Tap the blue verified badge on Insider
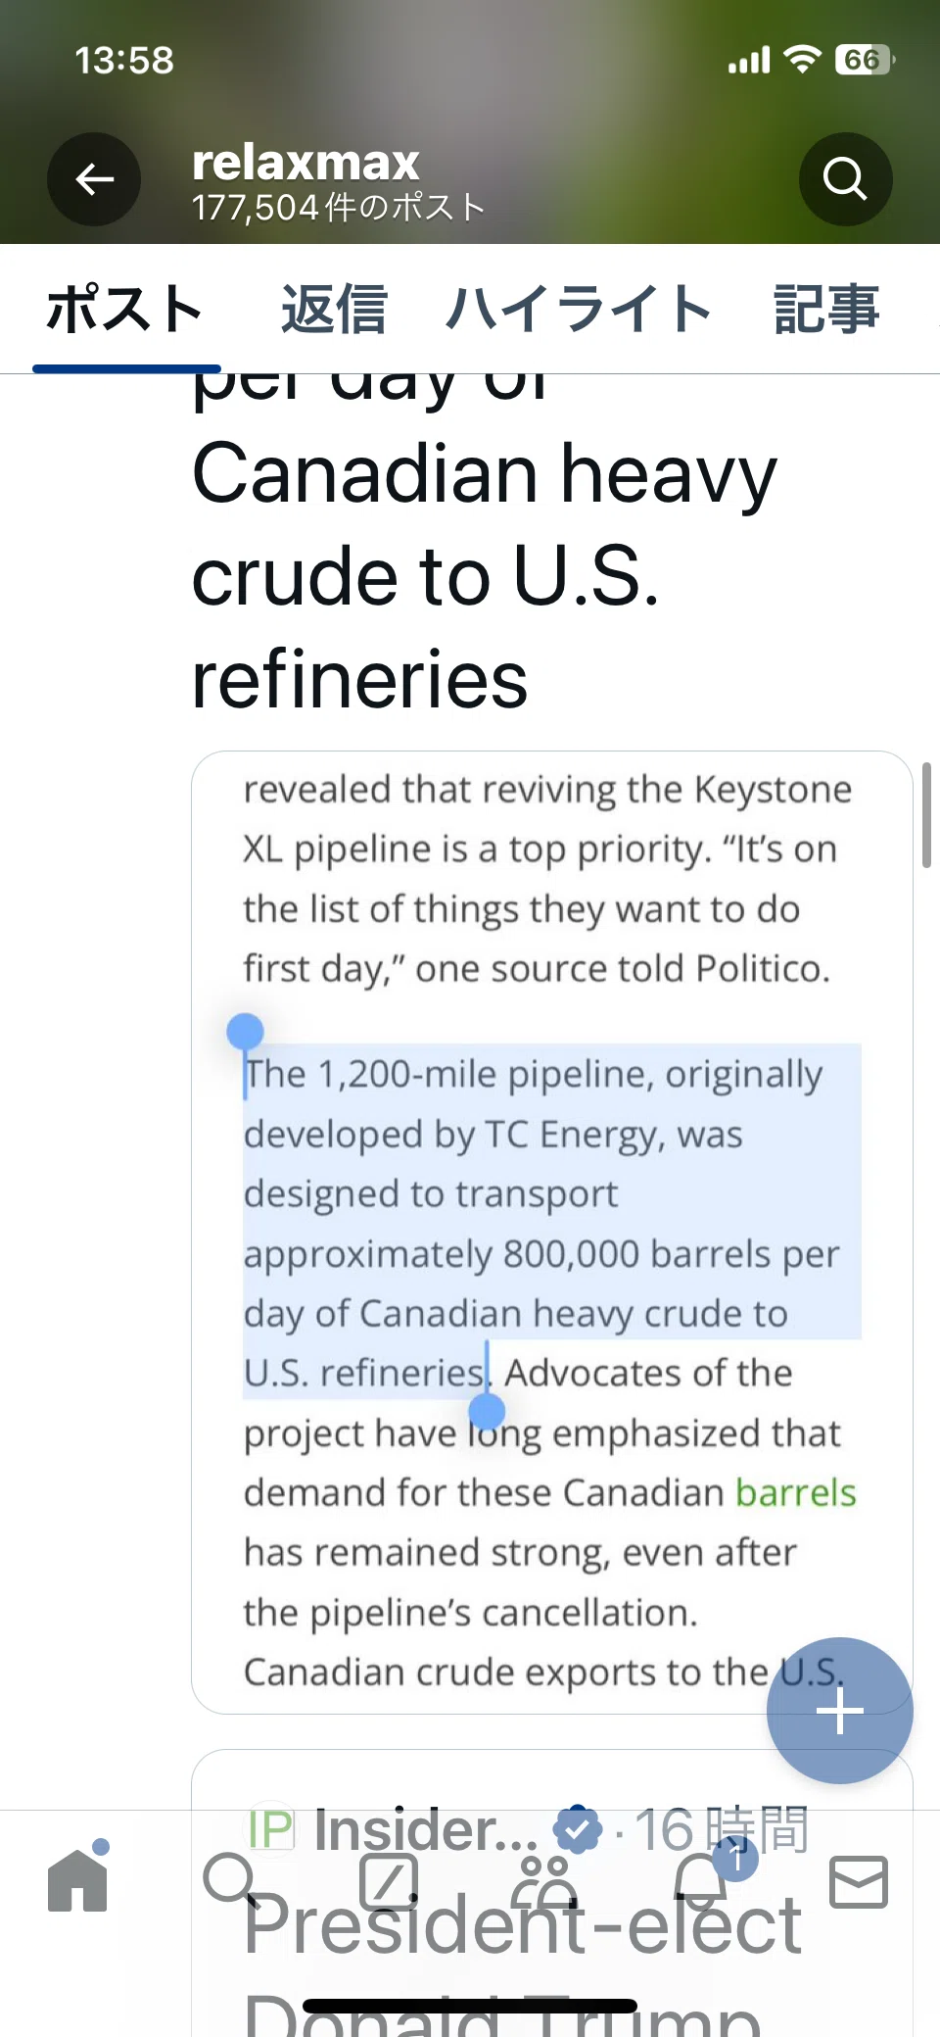 pos(578,1828)
